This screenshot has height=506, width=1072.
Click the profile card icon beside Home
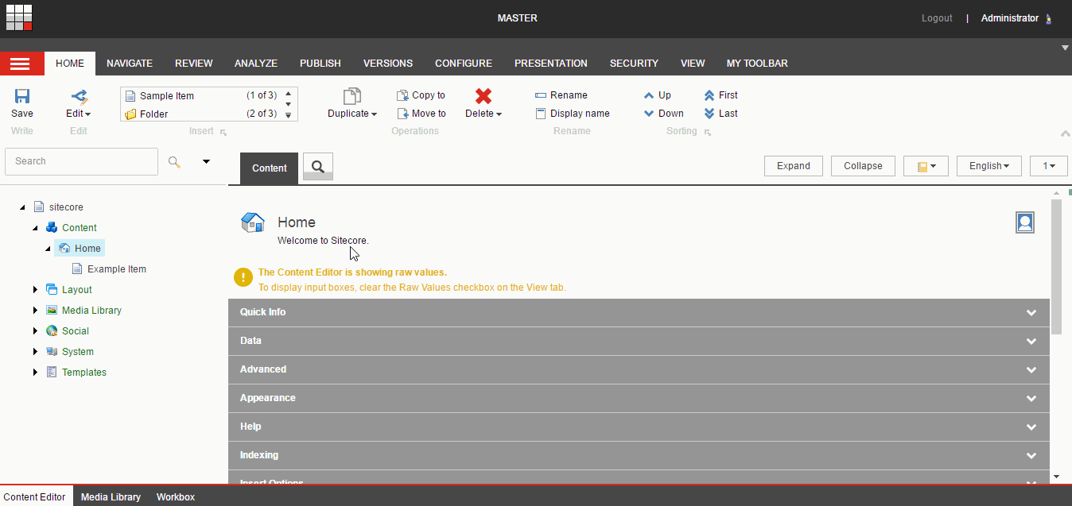click(1025, 222)
